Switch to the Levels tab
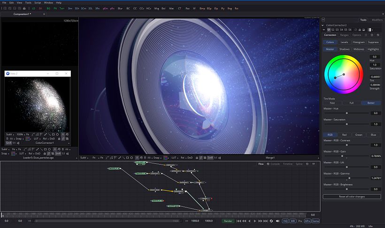The image size is (385, 228). (344, 42)
